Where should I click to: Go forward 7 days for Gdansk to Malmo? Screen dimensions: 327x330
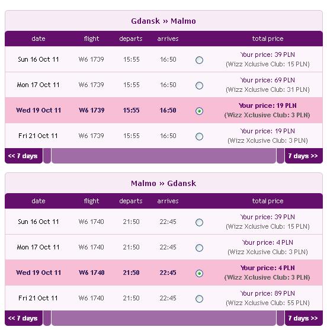304,156
